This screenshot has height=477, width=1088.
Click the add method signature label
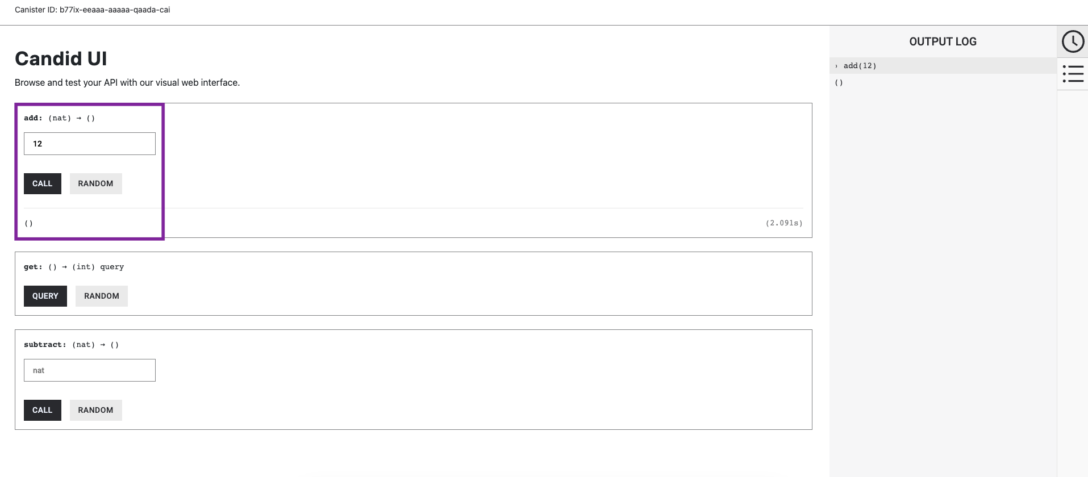point(59,118)
